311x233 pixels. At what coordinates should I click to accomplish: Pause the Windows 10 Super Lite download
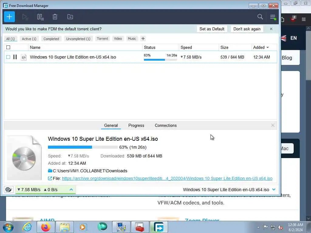pos(15,57)
